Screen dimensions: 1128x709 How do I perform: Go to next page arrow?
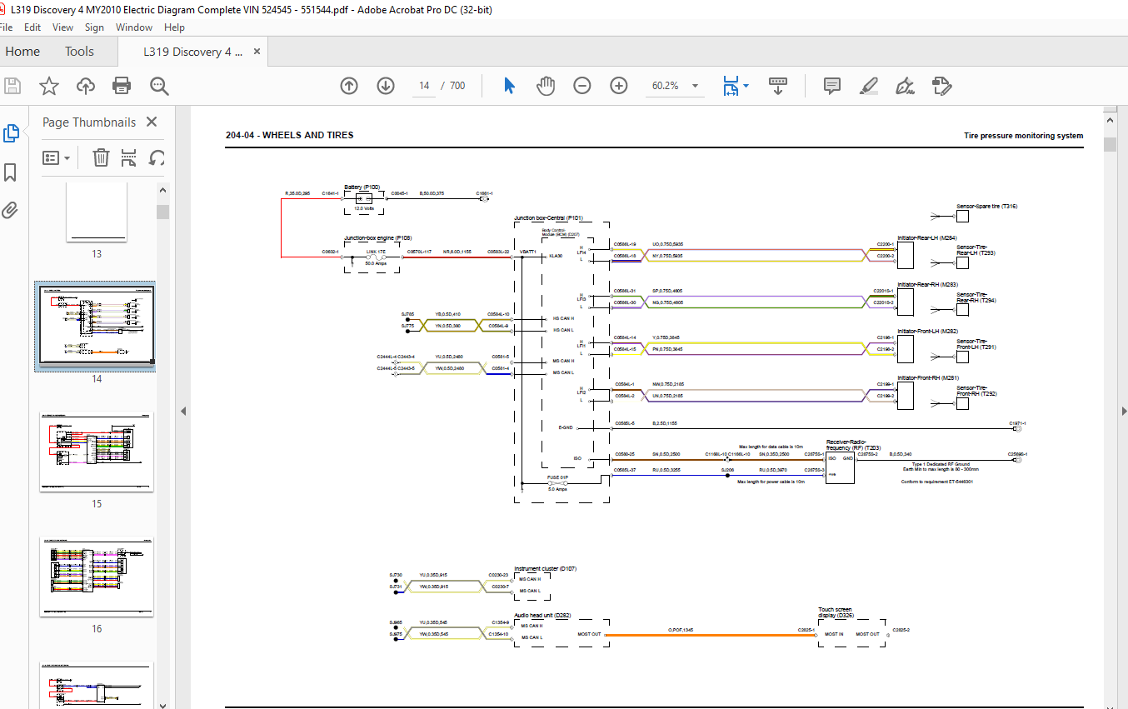click(386, 86)
